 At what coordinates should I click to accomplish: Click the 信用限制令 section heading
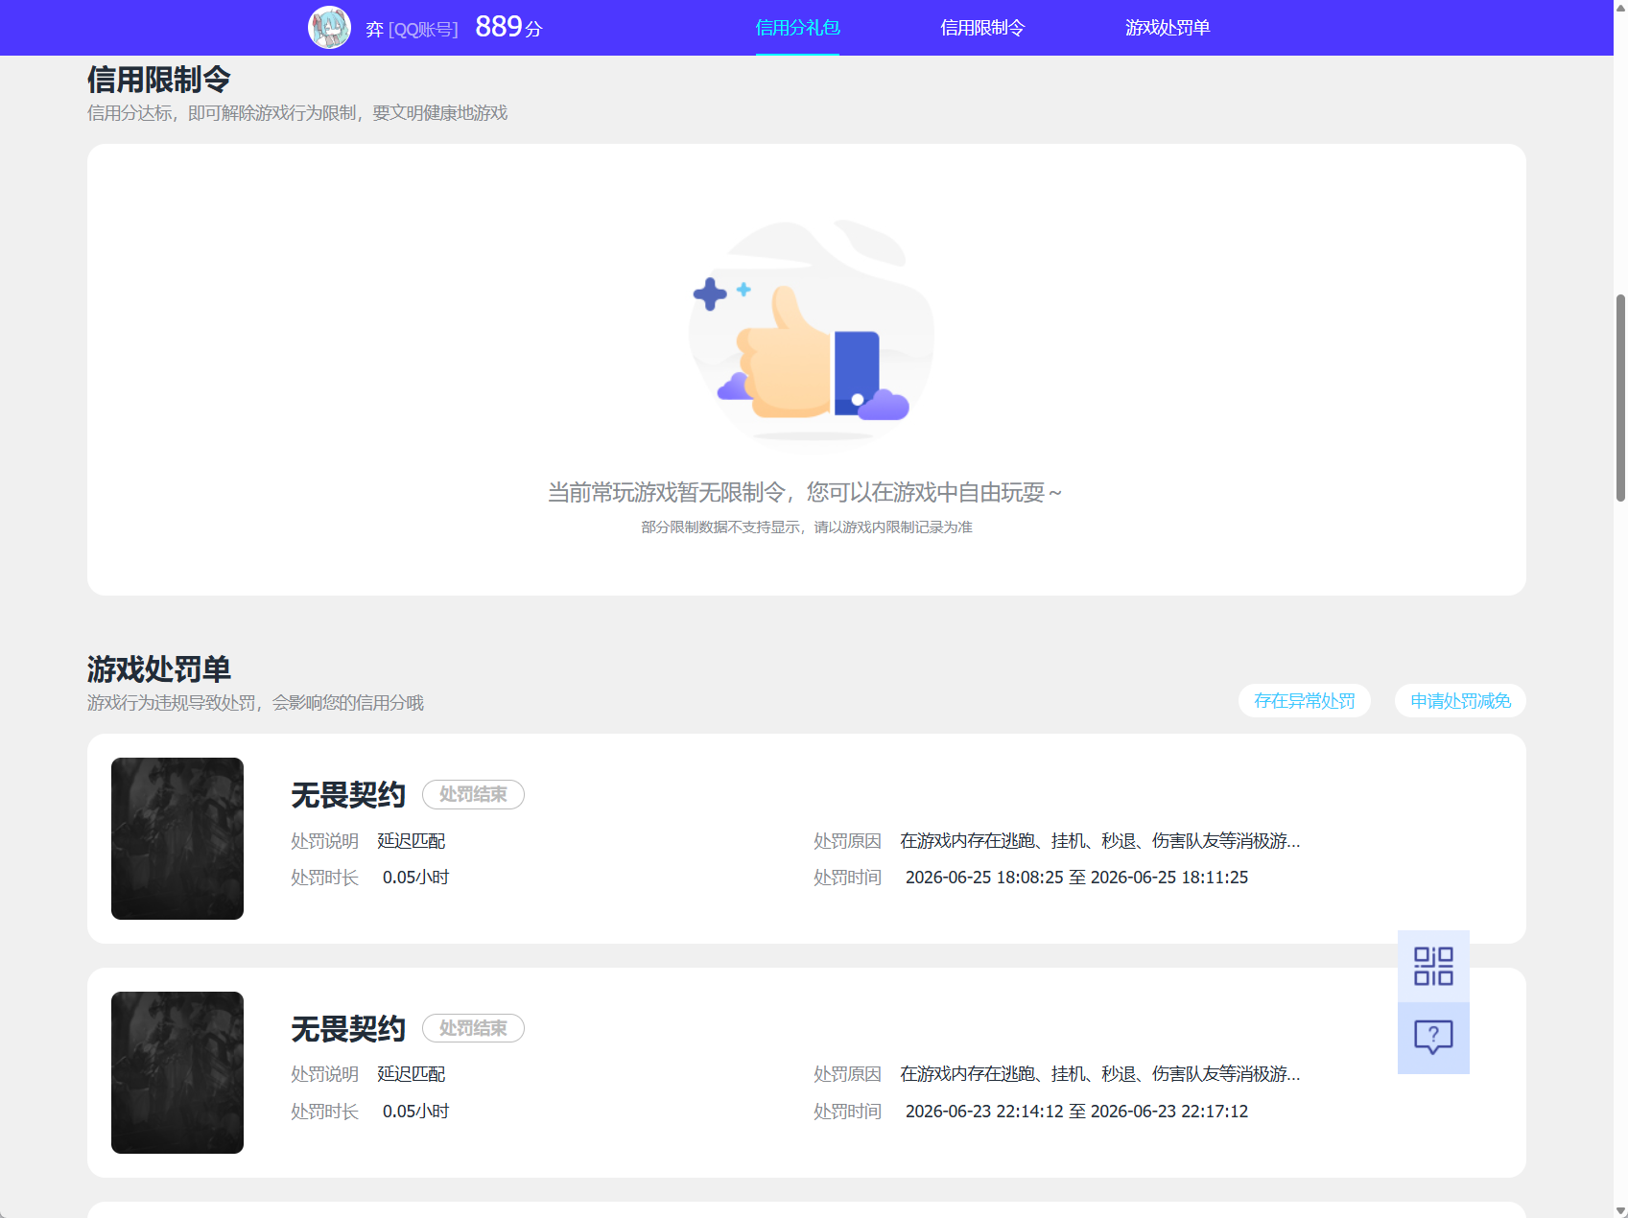coord(159,79)
